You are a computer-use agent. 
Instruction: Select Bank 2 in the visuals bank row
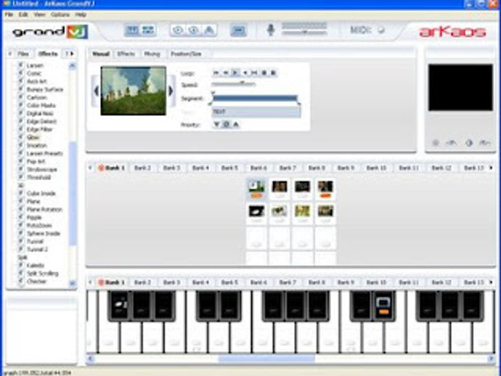tap(142, 168)
